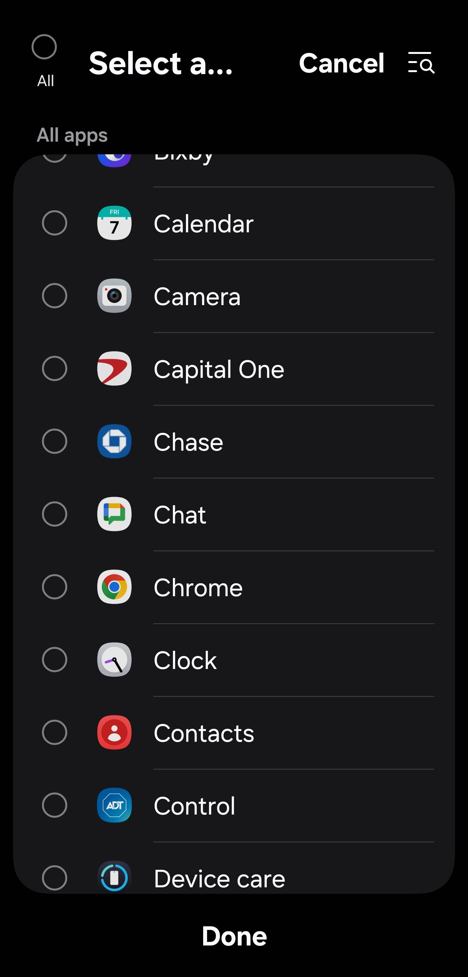Open the search filter icon

pyautogui.click(x=421, y=63)
